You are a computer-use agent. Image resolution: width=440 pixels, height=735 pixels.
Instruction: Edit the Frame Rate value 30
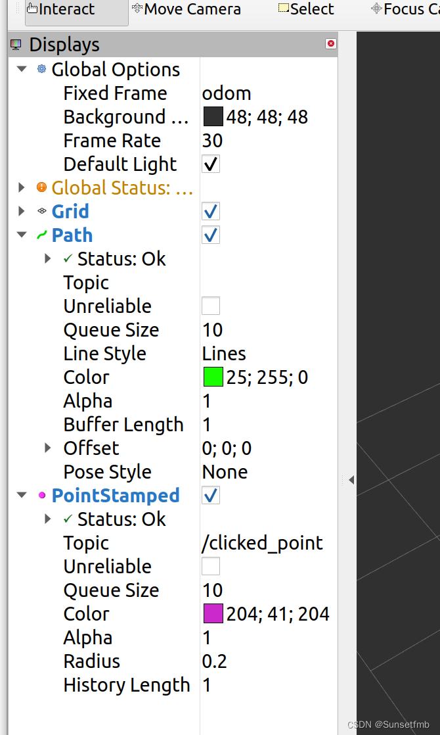point(213,141)
